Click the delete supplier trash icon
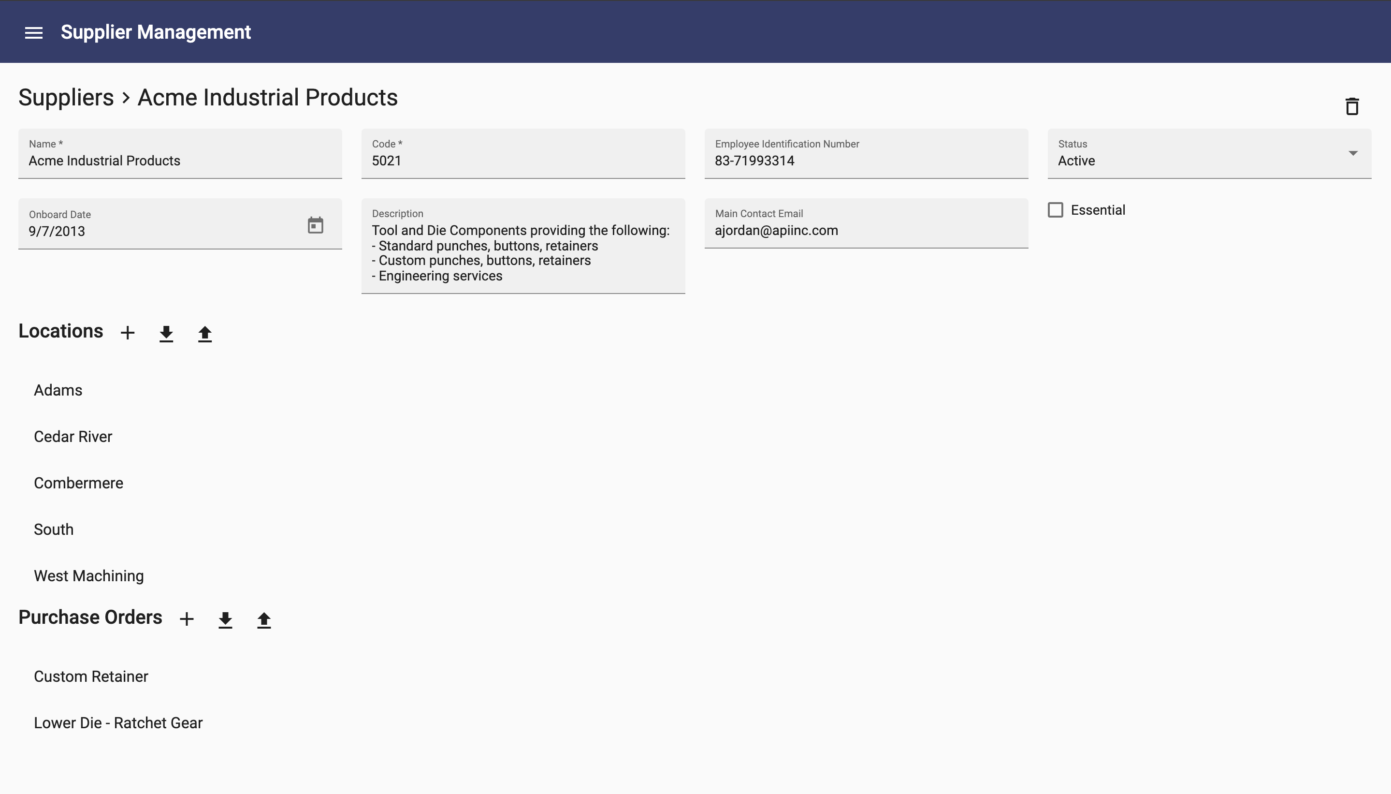Screen dimensions: 1391x794 click(x=1353, y=106)
